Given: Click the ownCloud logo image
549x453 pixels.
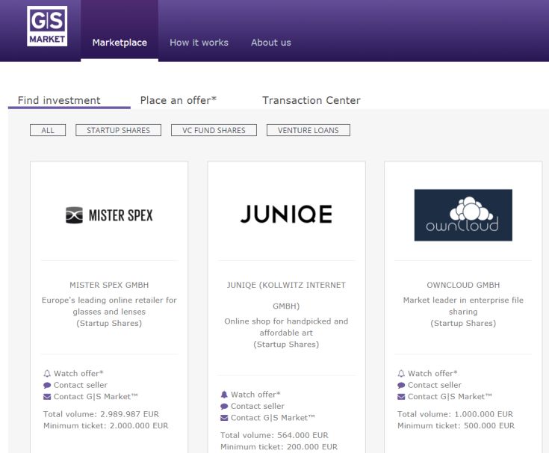Looking at the screenshot, I should [x=463, y=215].
